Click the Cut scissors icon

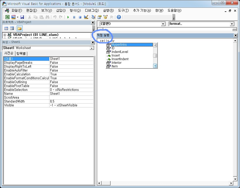coord(29,17)
